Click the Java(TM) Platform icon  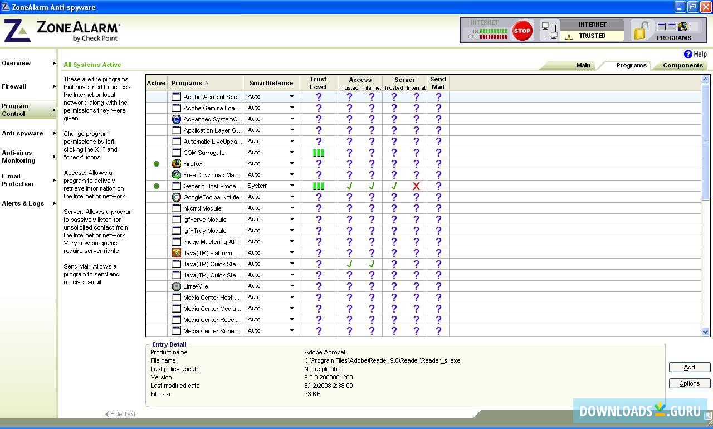coord(177,253)
